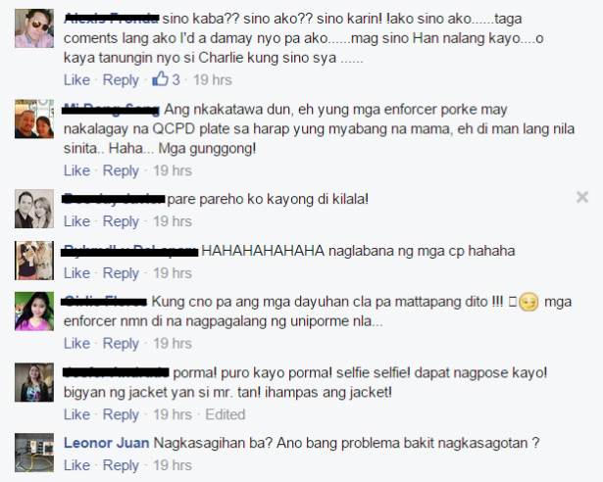Reply to the HAHAHAHAHAHA comment
603x482 pixels.
tap(121, 273)
